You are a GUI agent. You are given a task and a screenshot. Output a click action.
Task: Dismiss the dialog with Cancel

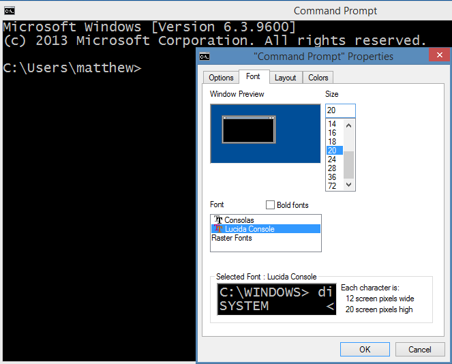pos(420,349)
